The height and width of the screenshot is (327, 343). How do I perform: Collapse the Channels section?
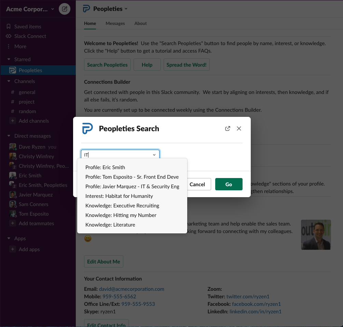pyautogui.click(x=9, y=81)
